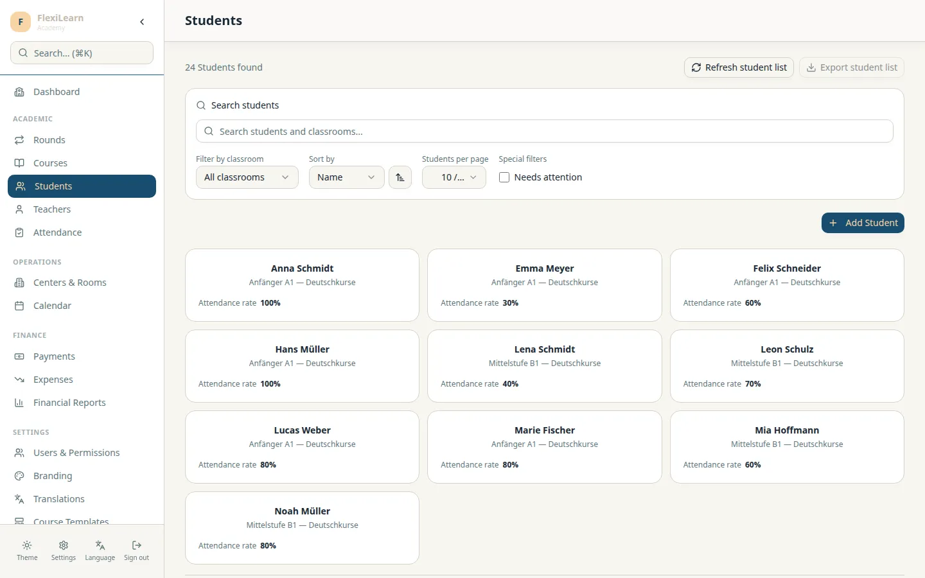Click the sort direction toggle icon
The width and height of the screenshot is (925, 578).
point(400,177)
